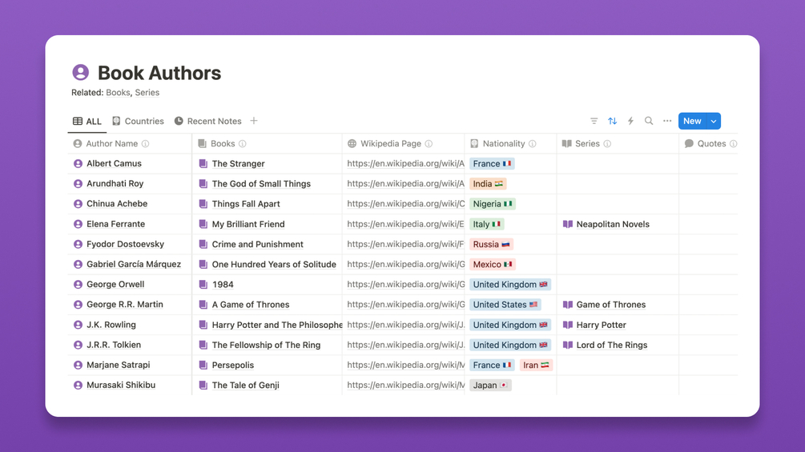Add a new view with plus icon
Image resolution: width=805 pixels, height=452 pixels.
pos(254,121)
